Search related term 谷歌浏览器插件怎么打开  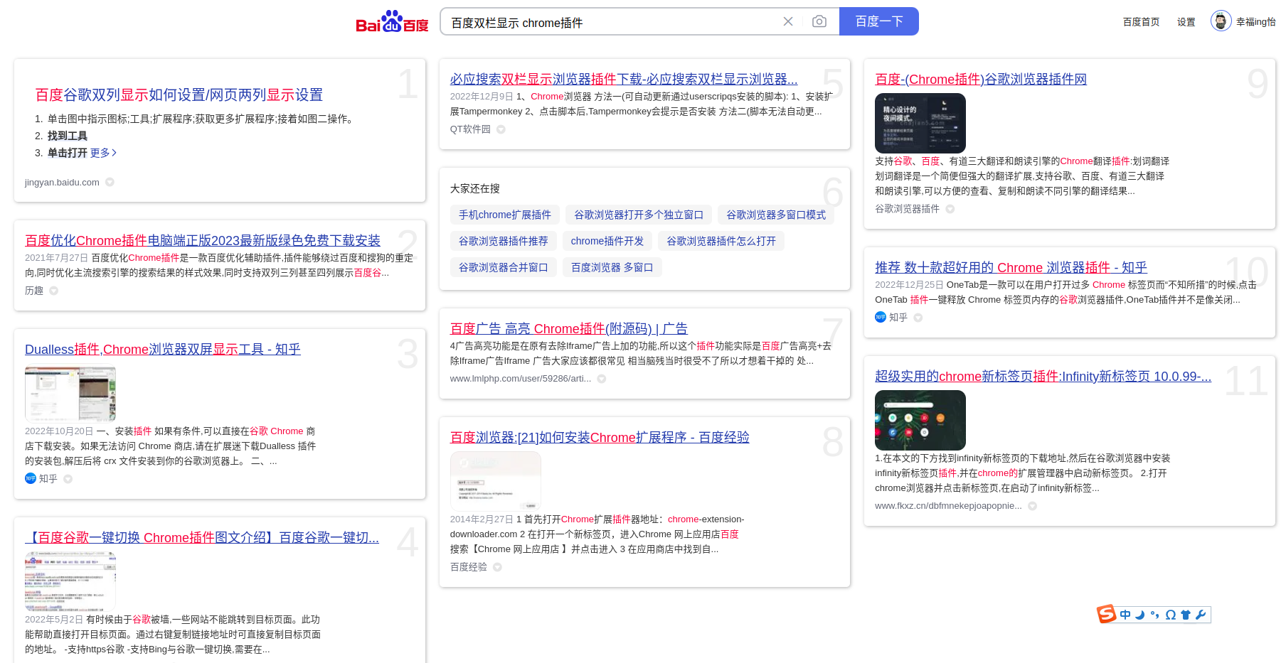(x=721, y=241)
